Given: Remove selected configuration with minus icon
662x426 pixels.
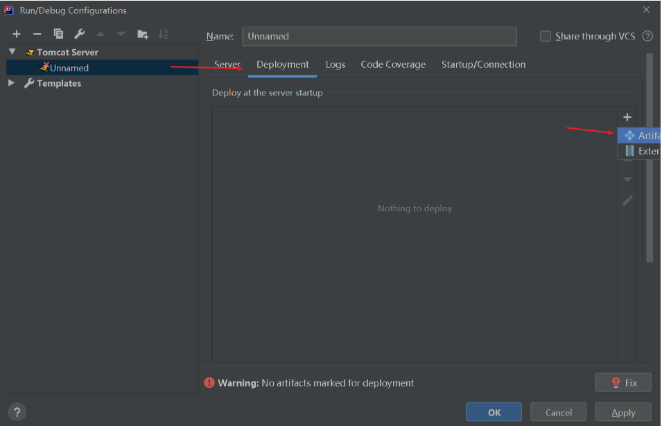Looking at the screenshot, I should point(37,34).
